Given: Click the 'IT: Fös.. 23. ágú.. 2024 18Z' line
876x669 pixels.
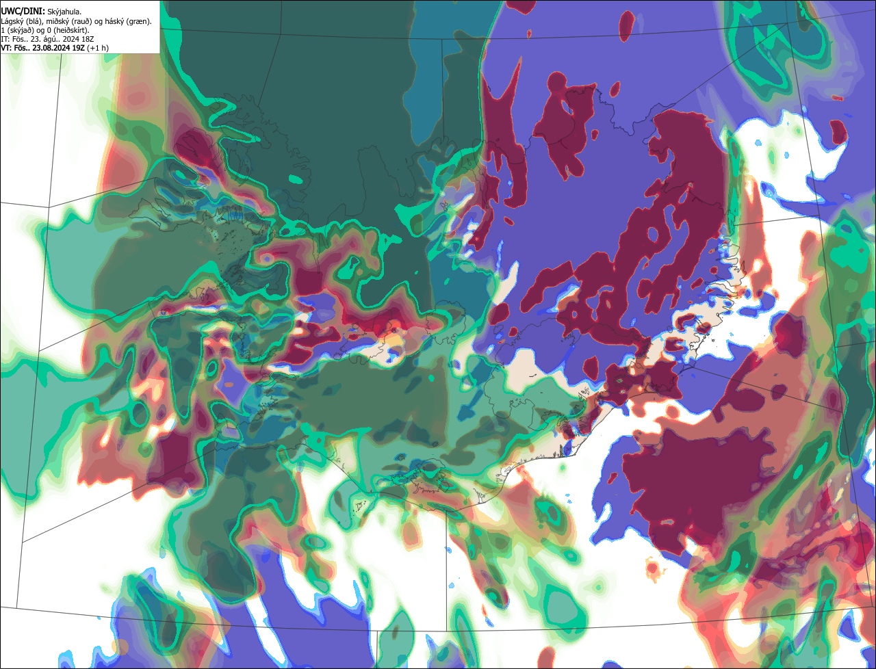Looking at the screenshot, I should click(x=48, y=38).
